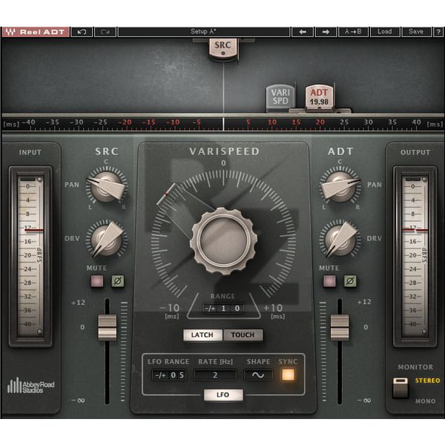Select the ADT 19.98 tape head marker
The height and width of the screenshot is (445, 445).
tap(319, 96)
